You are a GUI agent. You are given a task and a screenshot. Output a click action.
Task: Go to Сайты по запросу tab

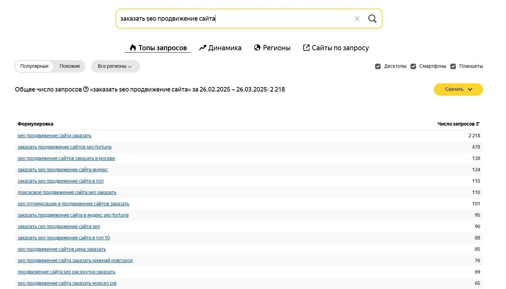pyautogui.click(x=336, y=48)
